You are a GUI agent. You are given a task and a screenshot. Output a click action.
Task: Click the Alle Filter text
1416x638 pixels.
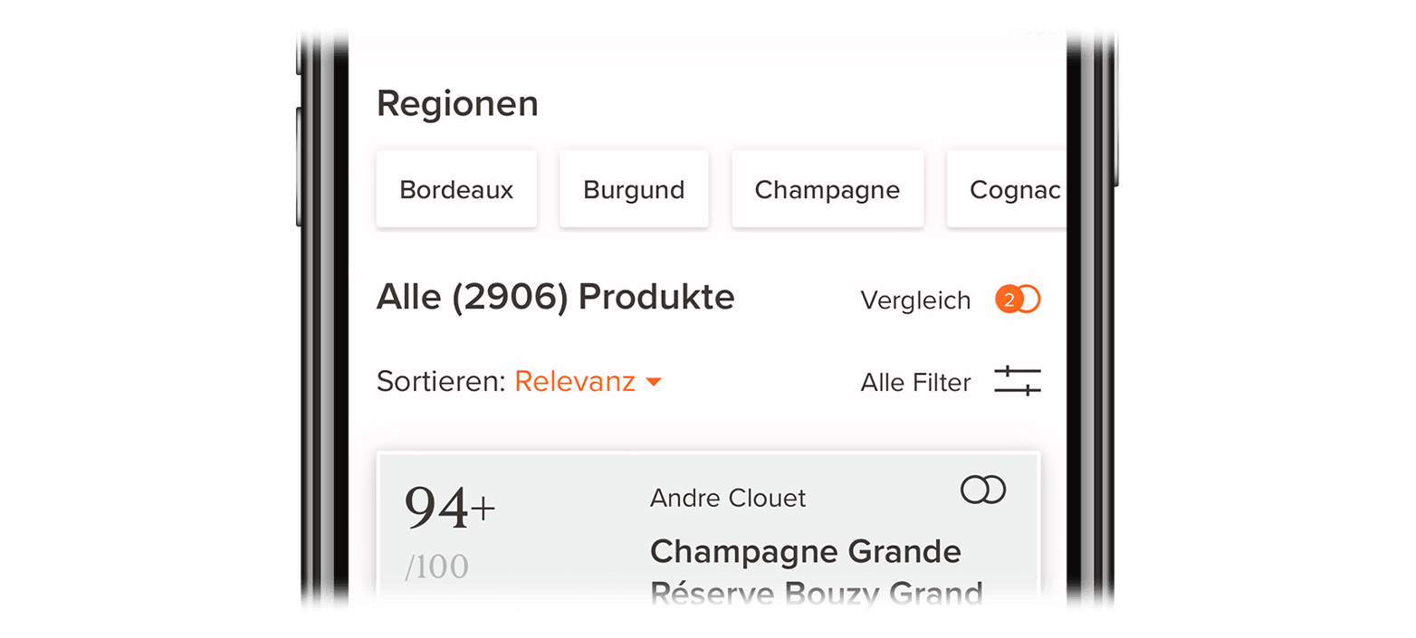(915, 383)
